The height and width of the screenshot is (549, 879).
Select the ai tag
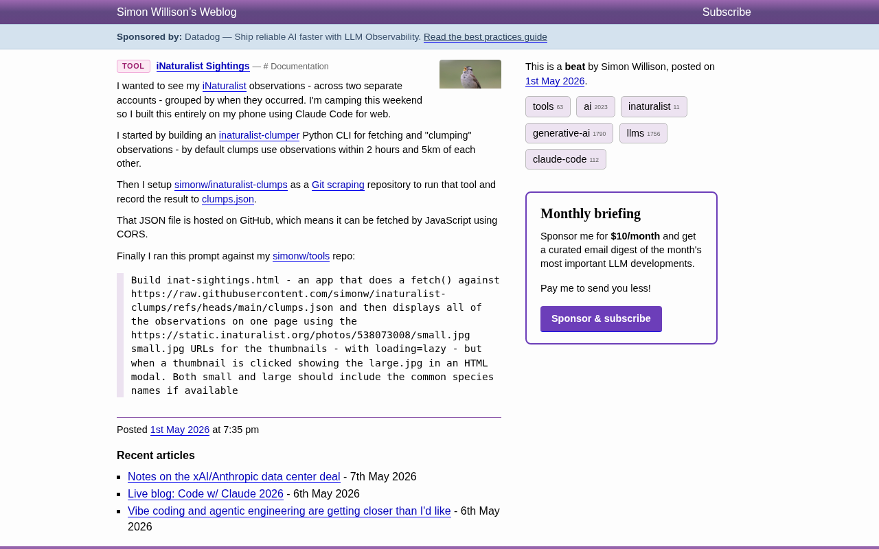pyautogui.click(x=595, y=106)
